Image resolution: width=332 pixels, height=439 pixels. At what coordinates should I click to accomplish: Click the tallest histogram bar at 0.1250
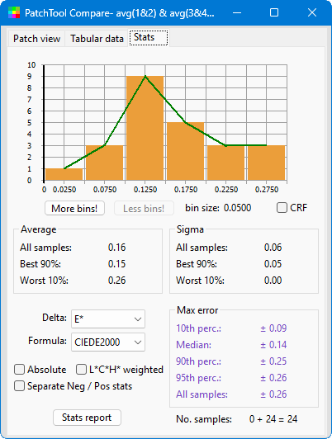pos(145,128)
